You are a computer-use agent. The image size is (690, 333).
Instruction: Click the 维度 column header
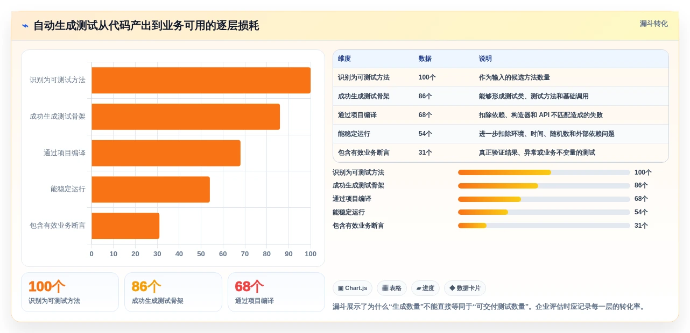click(344, 59)
